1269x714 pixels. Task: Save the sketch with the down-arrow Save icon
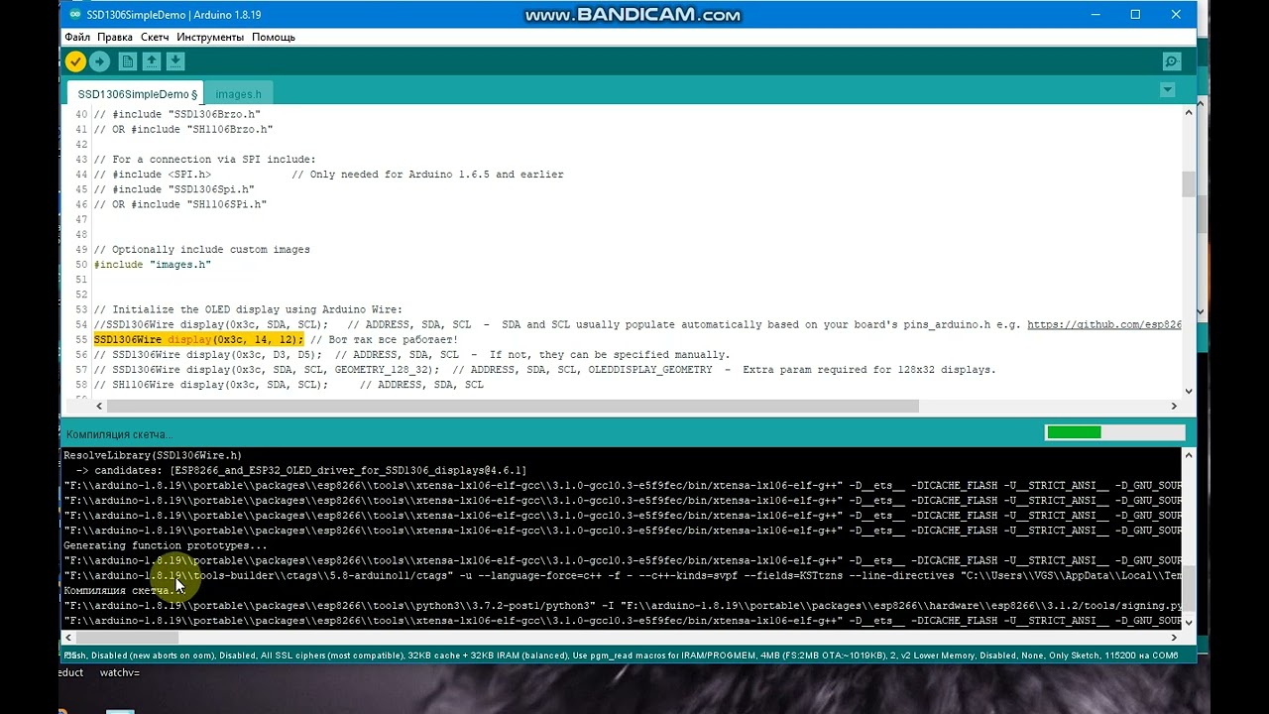click(175, 61)
